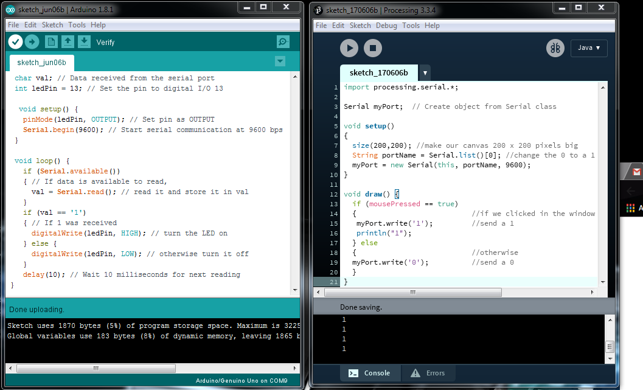Open the Arduino Serial Monitor icon
Screen dimensions: 643x390
point(283,42)
